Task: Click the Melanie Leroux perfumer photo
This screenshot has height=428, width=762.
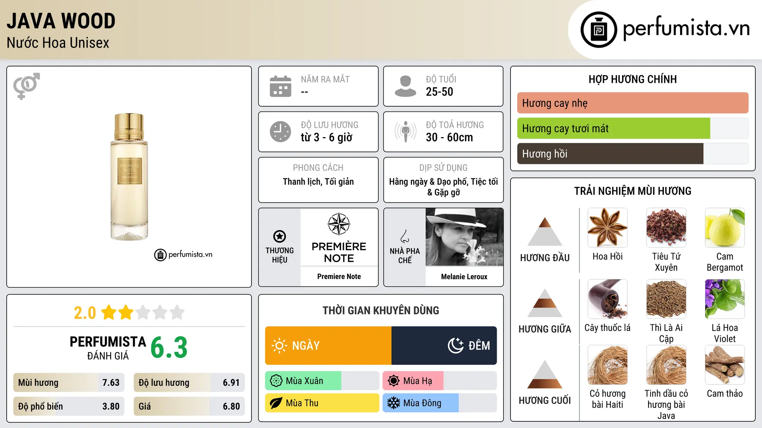Action: point(464,237)
